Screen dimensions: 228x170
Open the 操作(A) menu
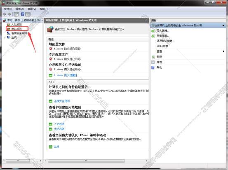tap(20, 9)
